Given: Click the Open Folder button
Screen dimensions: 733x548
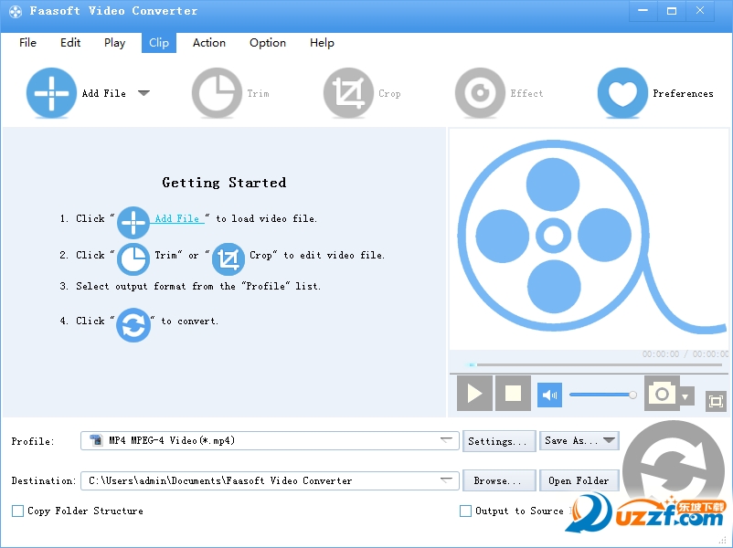Looking at the screenshot, I should [x=579, y=480].
